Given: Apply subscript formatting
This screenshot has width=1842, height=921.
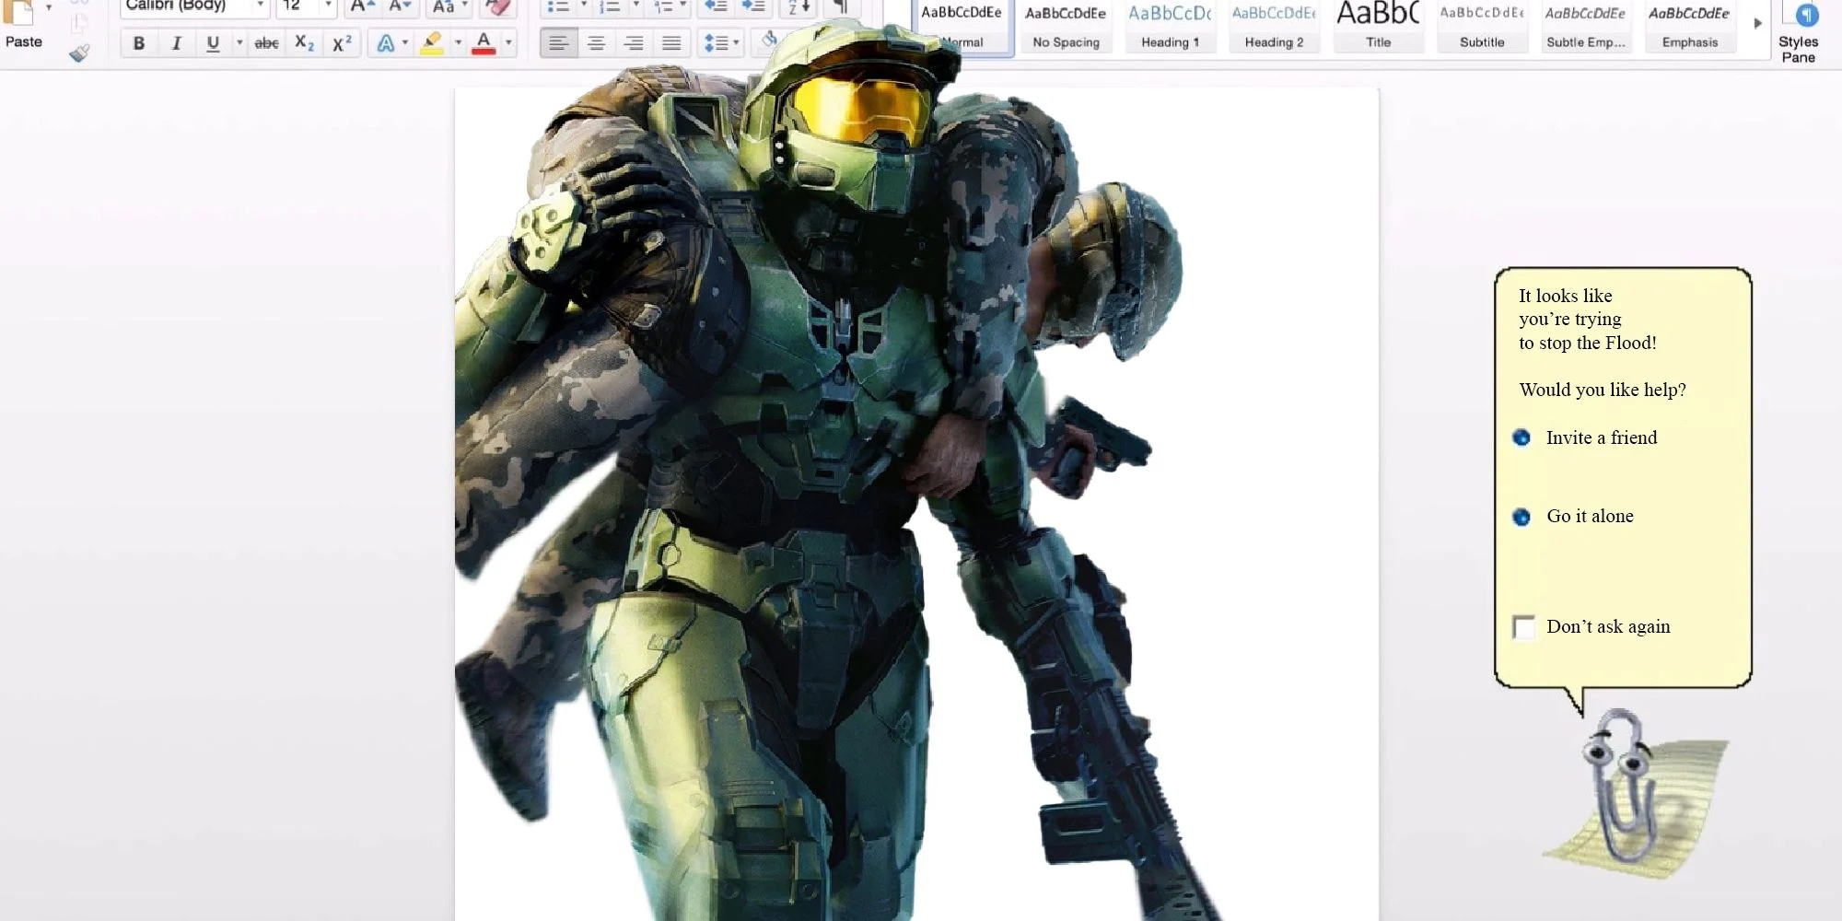Looking at the screenshot, I should (x=304, y=43).
